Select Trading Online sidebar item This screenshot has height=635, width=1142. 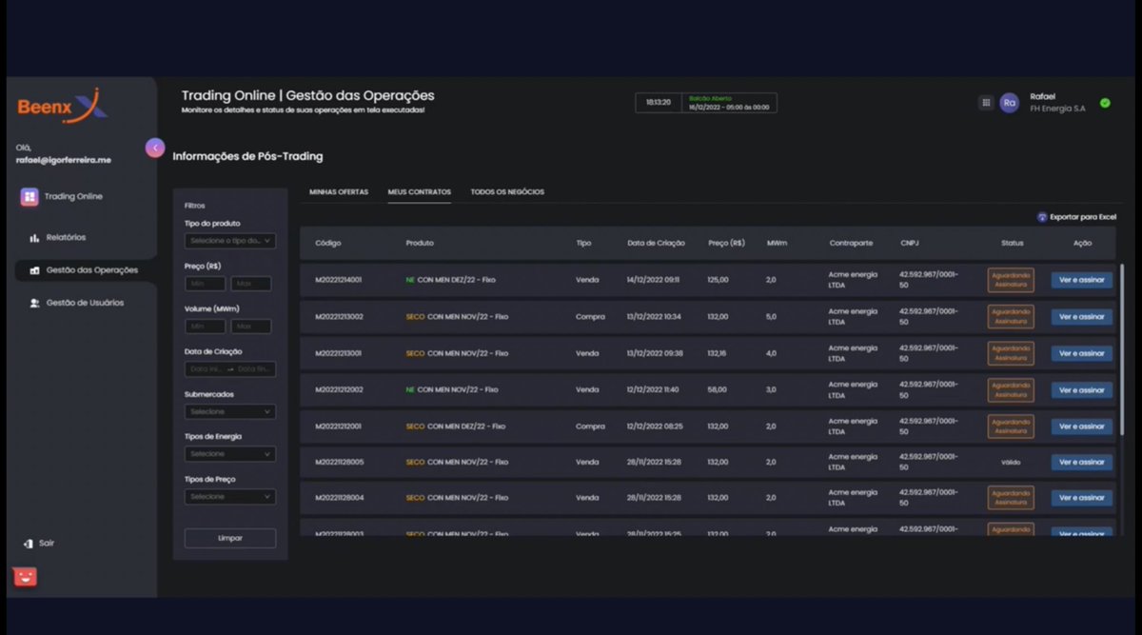73,196
